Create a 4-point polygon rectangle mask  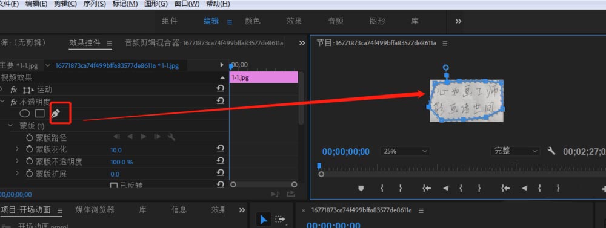pos(40,114)
